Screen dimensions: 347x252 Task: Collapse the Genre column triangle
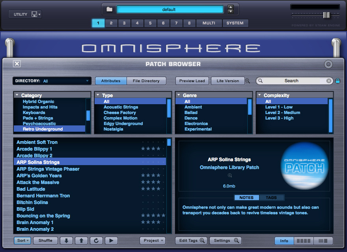coord(179,95)
